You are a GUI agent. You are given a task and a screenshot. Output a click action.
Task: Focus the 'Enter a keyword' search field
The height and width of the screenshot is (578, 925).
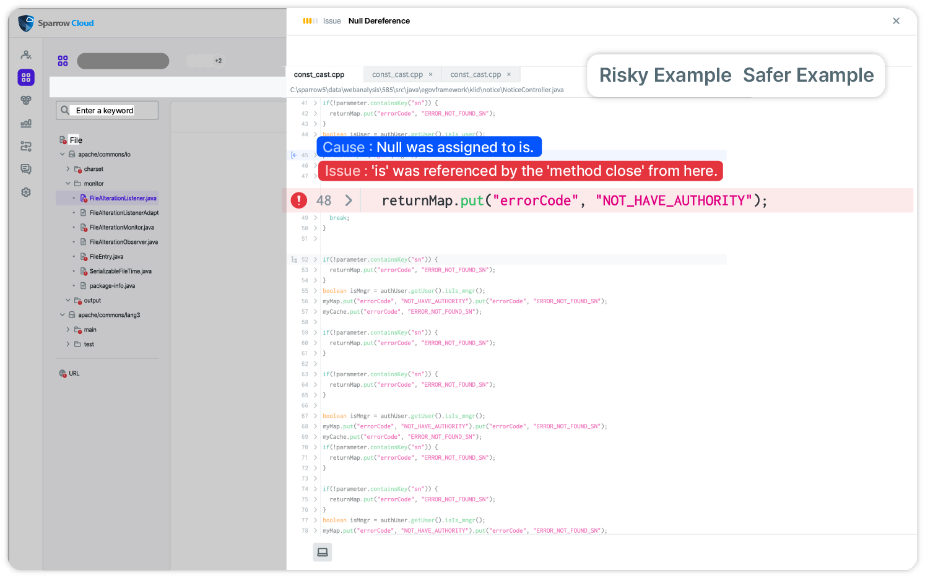click(107, 110)
